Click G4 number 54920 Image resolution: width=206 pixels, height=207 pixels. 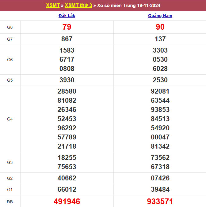pos(160,128)
